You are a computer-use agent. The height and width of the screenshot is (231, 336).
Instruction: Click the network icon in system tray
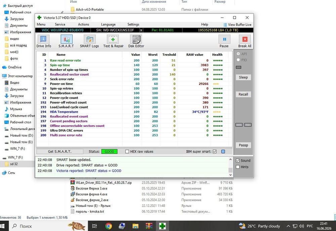(x=295, y=226)
